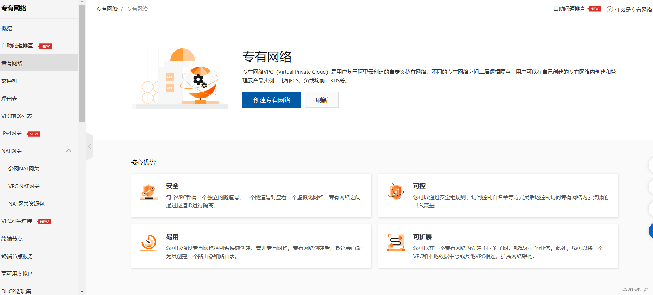Open DHCP选项集 in the sidebar
Viewport: 653px width, 295px height.
click(16, 291)
